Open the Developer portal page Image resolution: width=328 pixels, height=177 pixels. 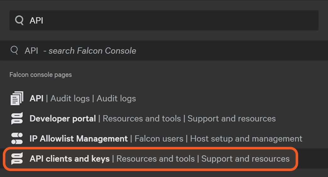pos(63,119)
